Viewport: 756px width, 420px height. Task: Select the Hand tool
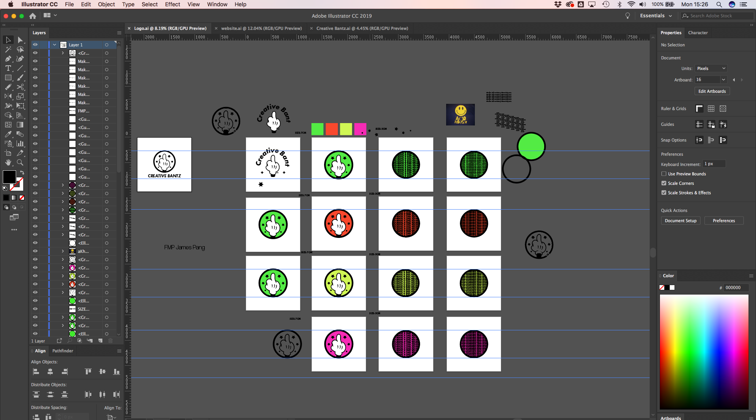click(8, 162)
